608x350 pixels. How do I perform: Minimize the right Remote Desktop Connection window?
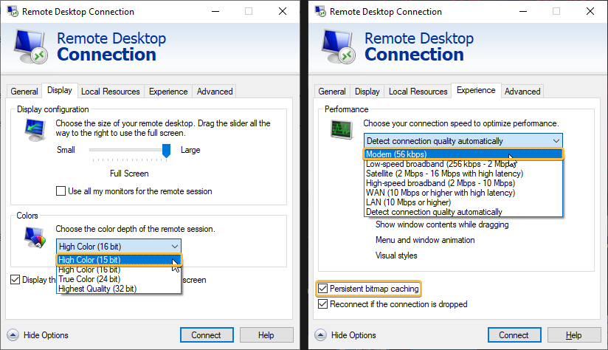pyautogui.click(x=523, y=11)
